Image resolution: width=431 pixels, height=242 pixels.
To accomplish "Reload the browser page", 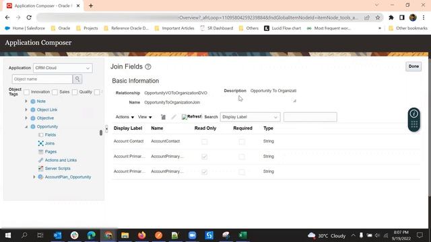I will 29,17.
